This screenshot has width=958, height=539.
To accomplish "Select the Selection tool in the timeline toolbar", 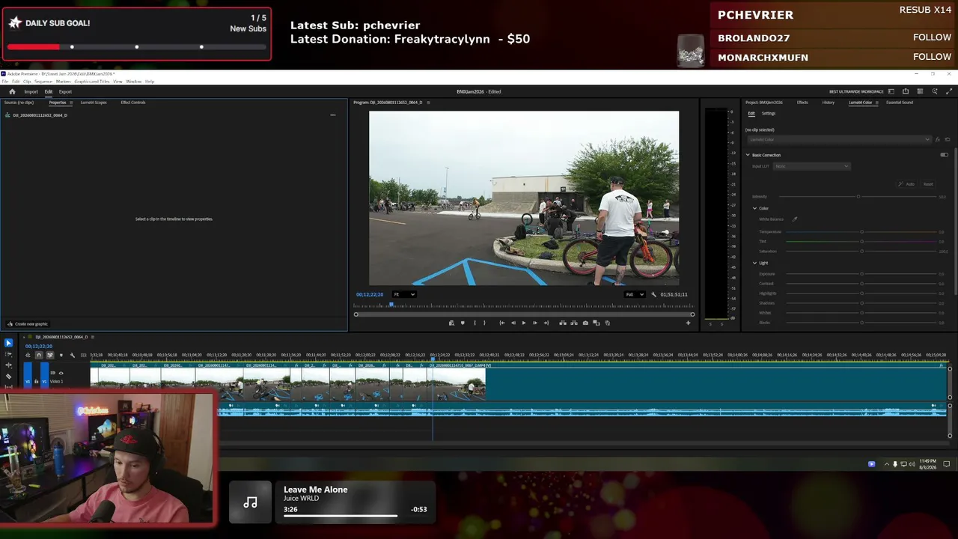I will point(8,343).
